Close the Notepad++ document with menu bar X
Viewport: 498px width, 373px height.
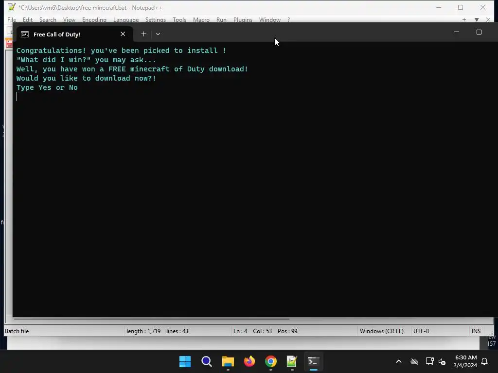tap(488, 19)
